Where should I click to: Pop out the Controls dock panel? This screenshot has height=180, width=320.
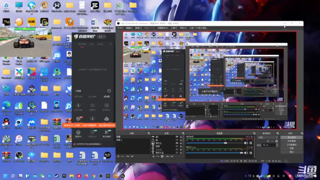(302, 133)
